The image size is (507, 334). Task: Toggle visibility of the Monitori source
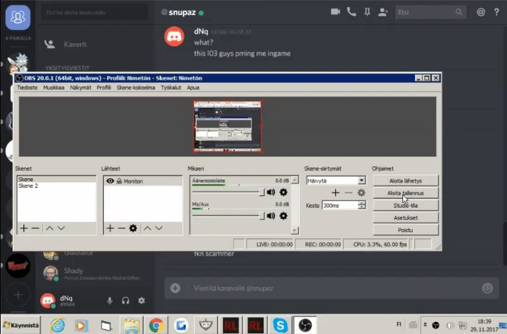110,181
